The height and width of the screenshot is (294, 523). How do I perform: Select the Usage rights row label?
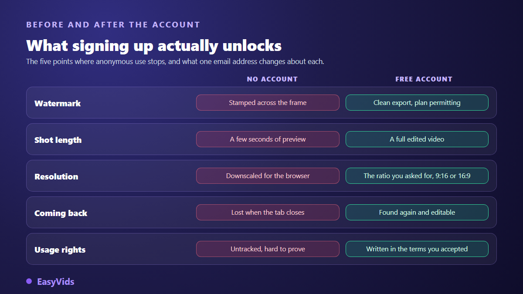click(60, 250)
